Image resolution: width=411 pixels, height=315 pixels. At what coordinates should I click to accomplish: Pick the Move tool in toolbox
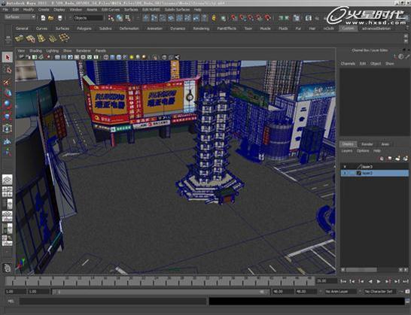8,92
